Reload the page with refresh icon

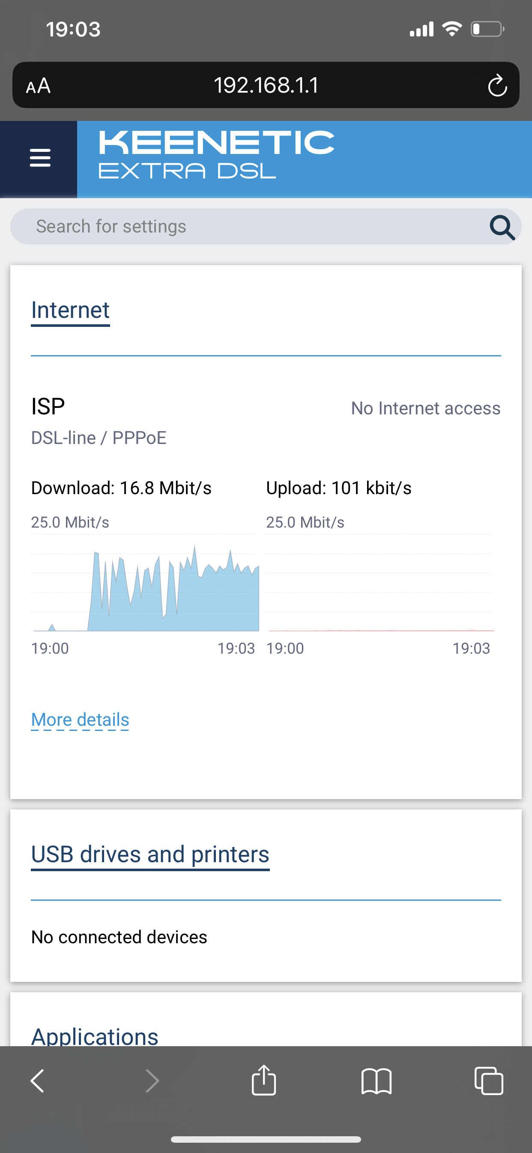coord(497,85)
